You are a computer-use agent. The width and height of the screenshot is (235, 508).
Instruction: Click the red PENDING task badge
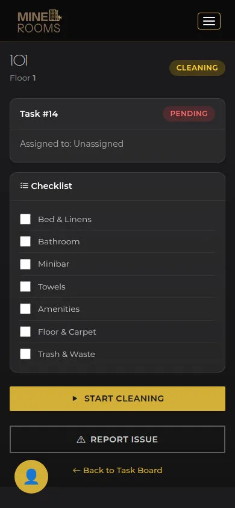[x=189, y=114]
